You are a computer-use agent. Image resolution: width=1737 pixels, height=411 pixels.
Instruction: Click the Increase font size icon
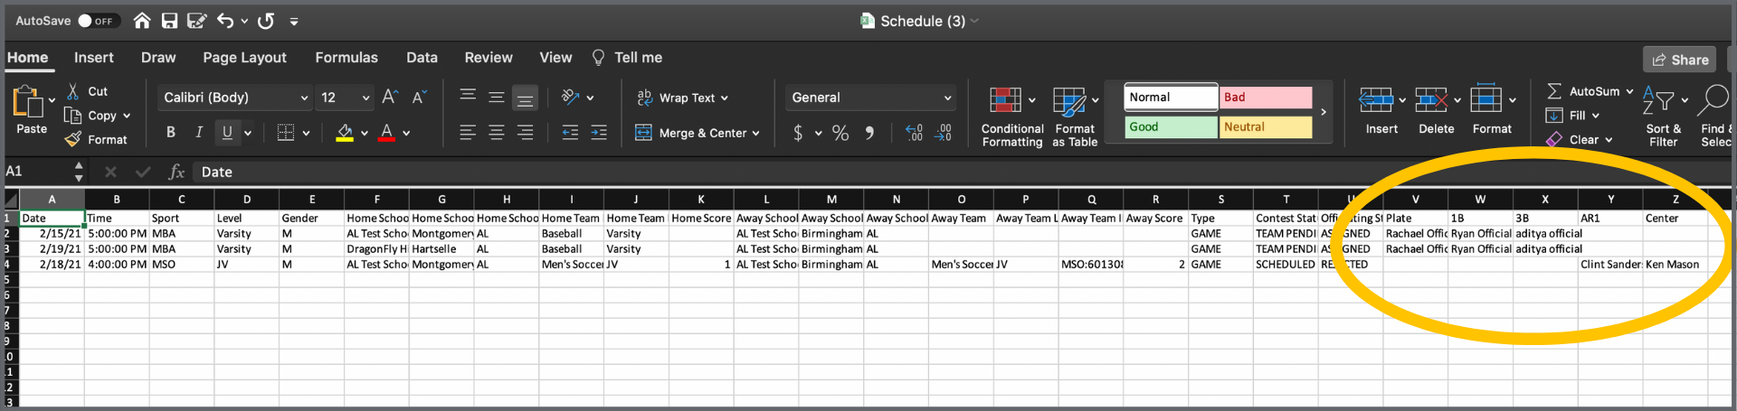click(x=389, y=98)
